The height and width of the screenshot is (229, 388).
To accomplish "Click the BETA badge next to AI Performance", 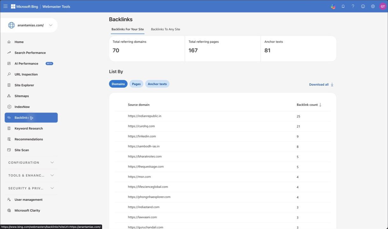I will tap(49, 64).
